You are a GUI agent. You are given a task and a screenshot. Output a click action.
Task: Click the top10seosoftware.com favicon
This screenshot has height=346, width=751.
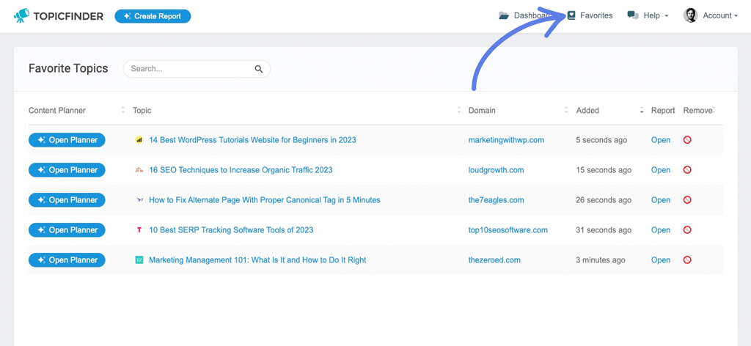point(139,230)
